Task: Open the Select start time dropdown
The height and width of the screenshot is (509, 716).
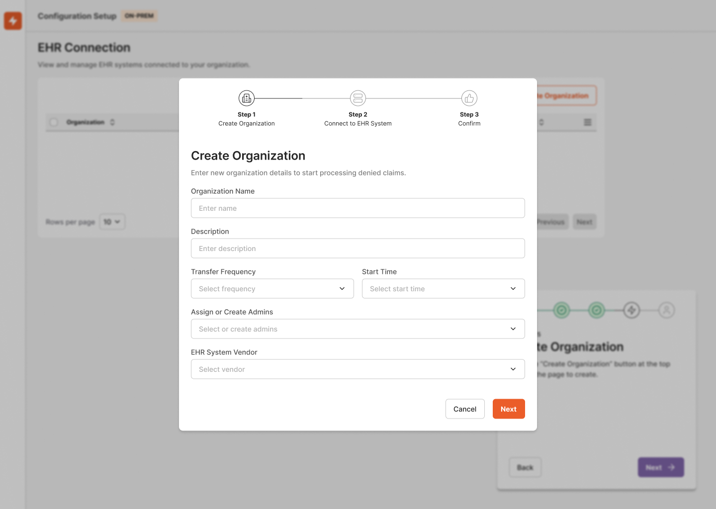Action: click(x=443, y=288)
